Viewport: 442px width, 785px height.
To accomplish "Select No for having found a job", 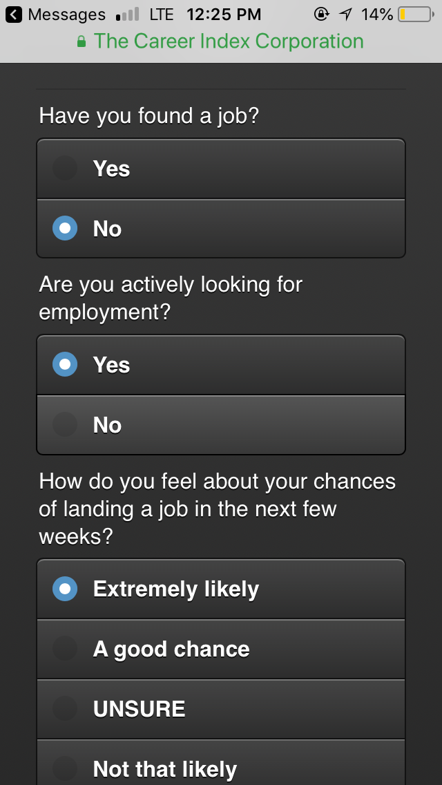I will click(221, 229).
